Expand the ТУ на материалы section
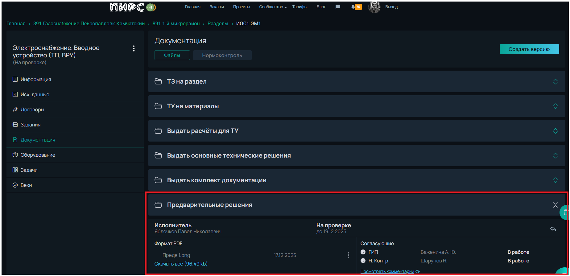This screenshot has height=276, width=570. [x=555, y=106]
